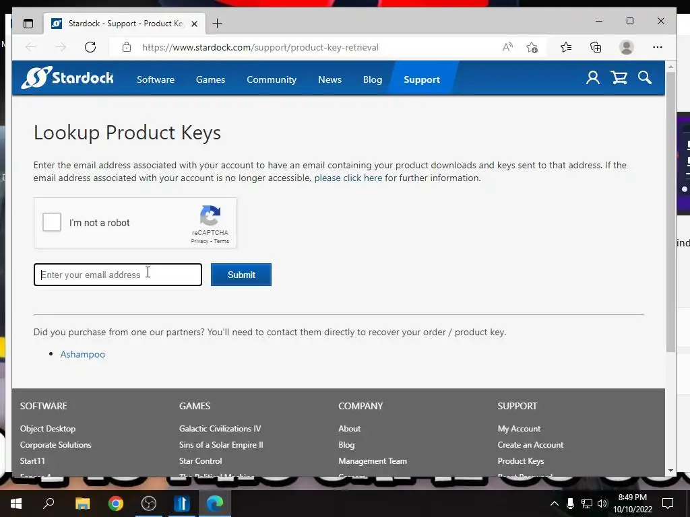Image resolution: width=690 pixels, height=517 pixels.
Task: Click the reCAPTCHA logo
Action: click(x=210, y=215)
